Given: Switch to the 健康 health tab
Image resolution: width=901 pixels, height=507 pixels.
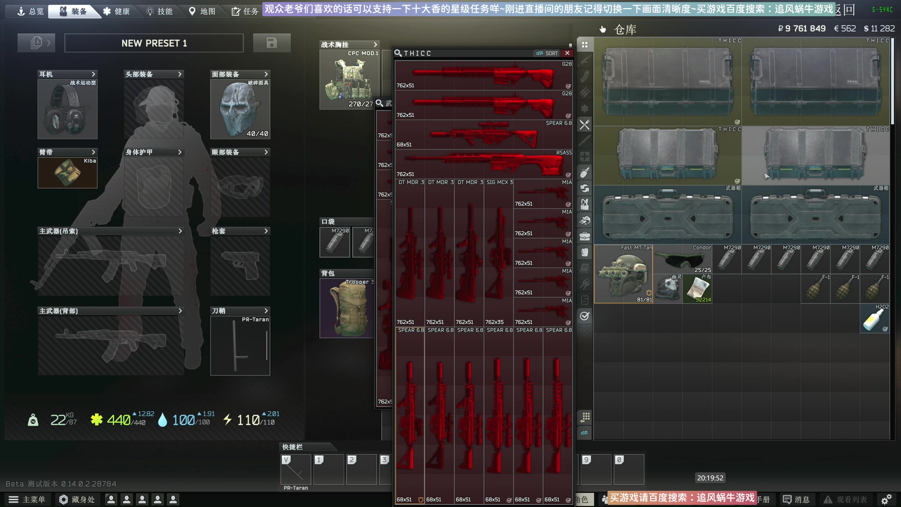Looking at the screenshot, I should coord(116,11).
